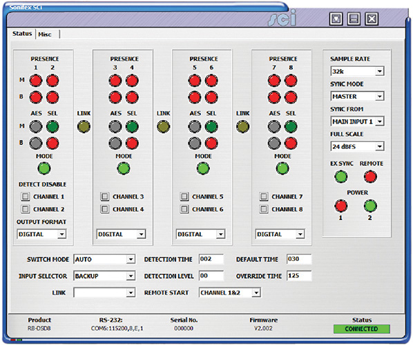Viewport: 413px width, 345px height.
Task: Click the Ex Sync green indicator
Action: pyautogui.click(x=341, y=177)
